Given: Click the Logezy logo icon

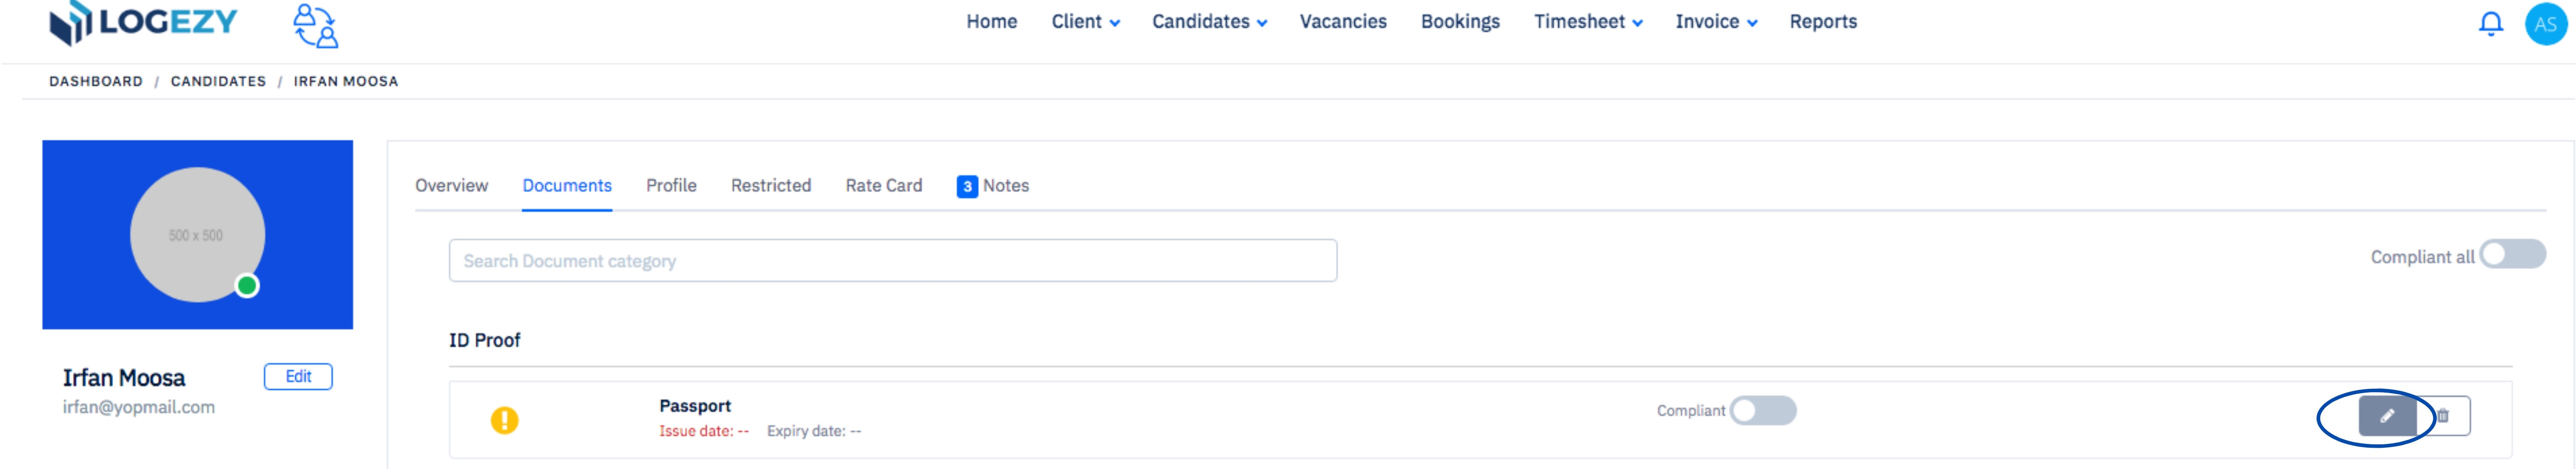Looking at the screenshot, I should pyautogui.click(x=71, y=23).
